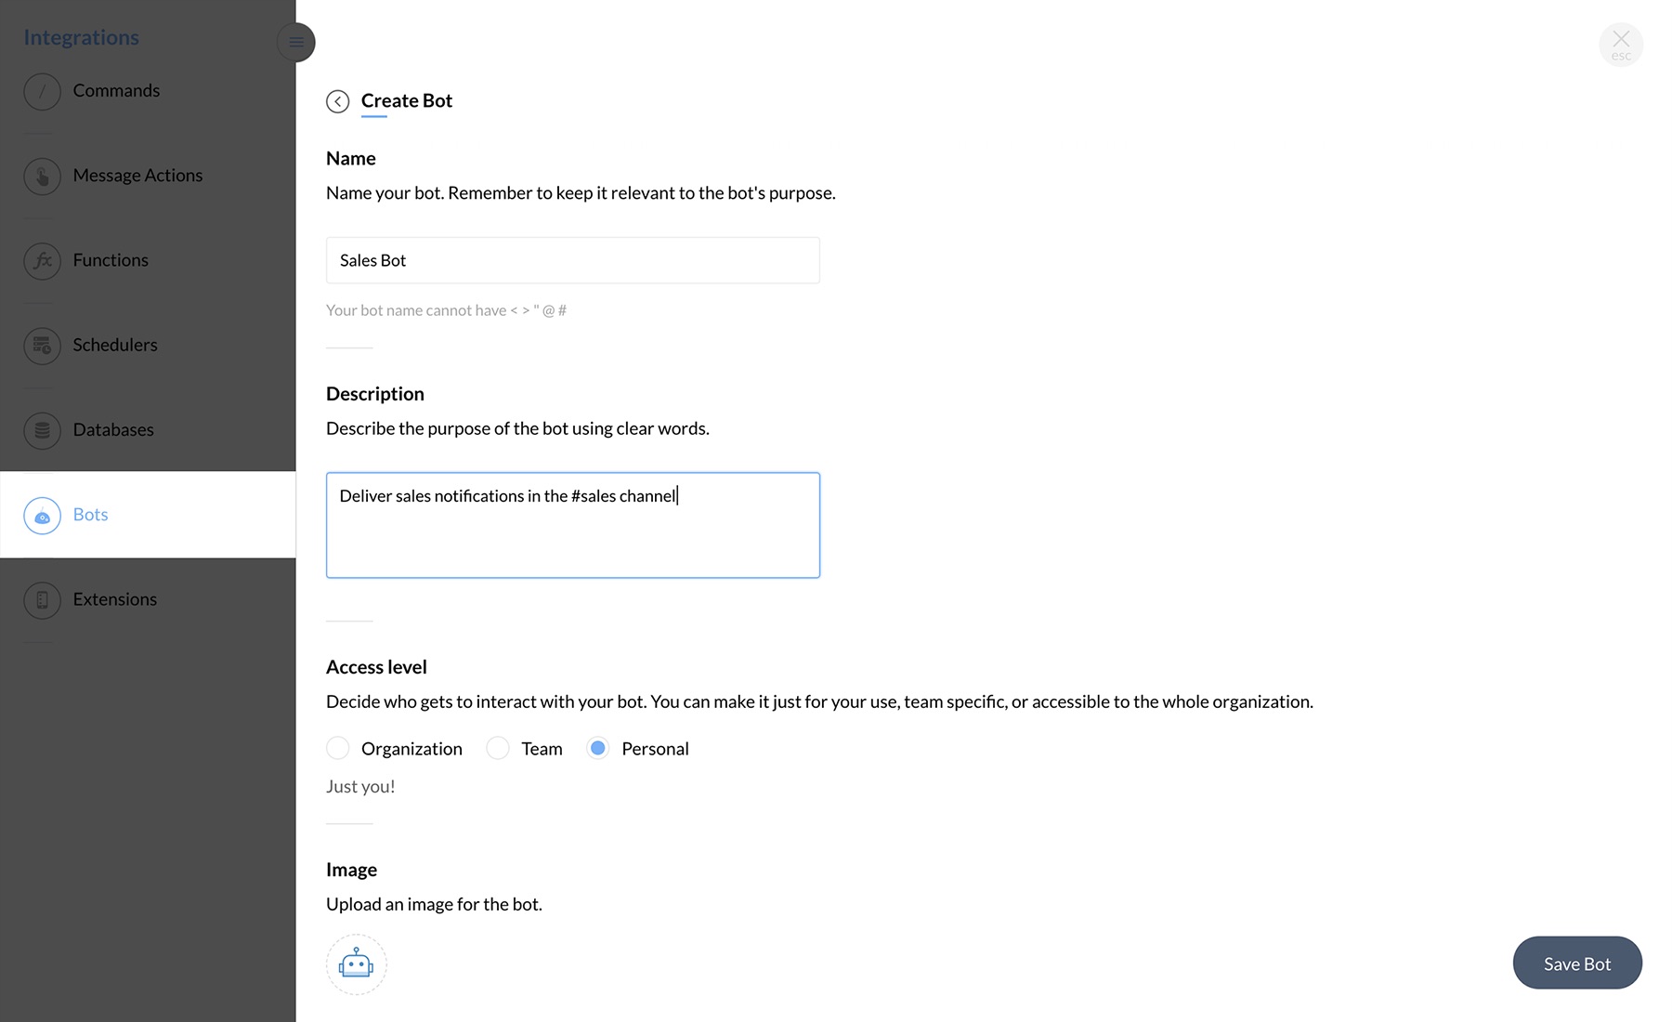1672x1022 pixels.
Task: Open Message Actions hand icon
Action: click(x=42, y=176)
